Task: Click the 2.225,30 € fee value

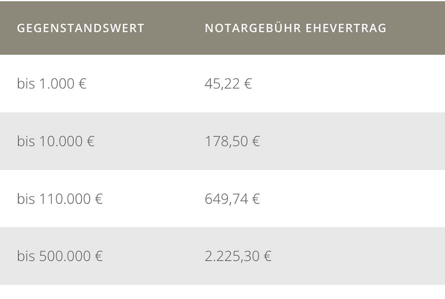Action: [238, 256]
